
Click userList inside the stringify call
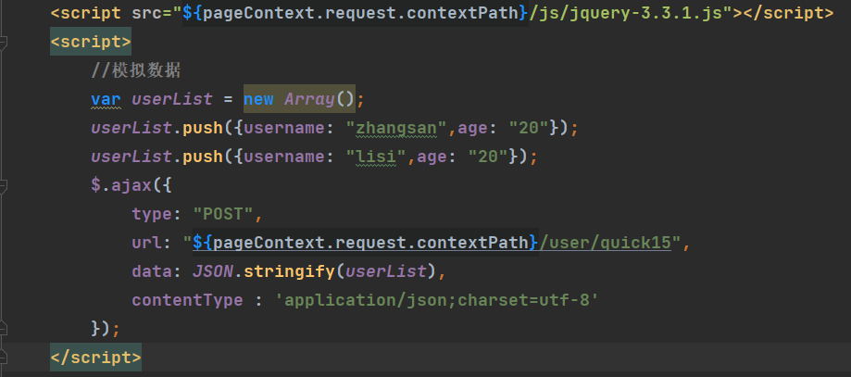(x=385, y=271)
